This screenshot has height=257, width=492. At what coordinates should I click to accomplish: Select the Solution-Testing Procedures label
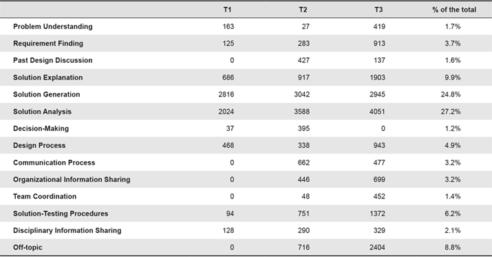(x=61, y=214)
